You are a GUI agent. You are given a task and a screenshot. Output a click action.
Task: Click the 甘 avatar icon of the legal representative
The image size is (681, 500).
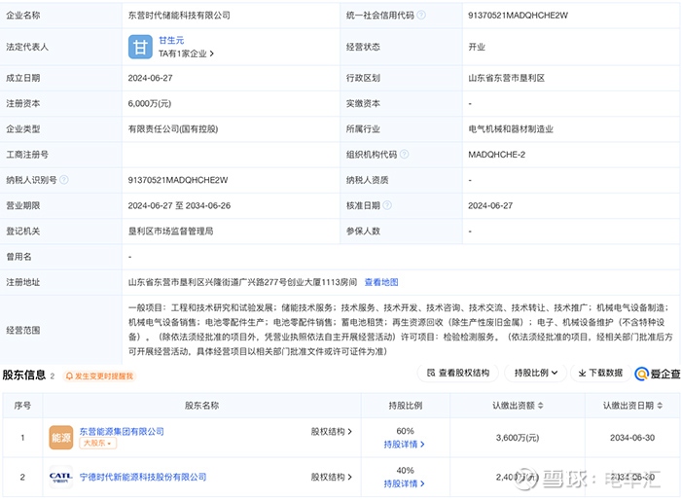point(140,47)
